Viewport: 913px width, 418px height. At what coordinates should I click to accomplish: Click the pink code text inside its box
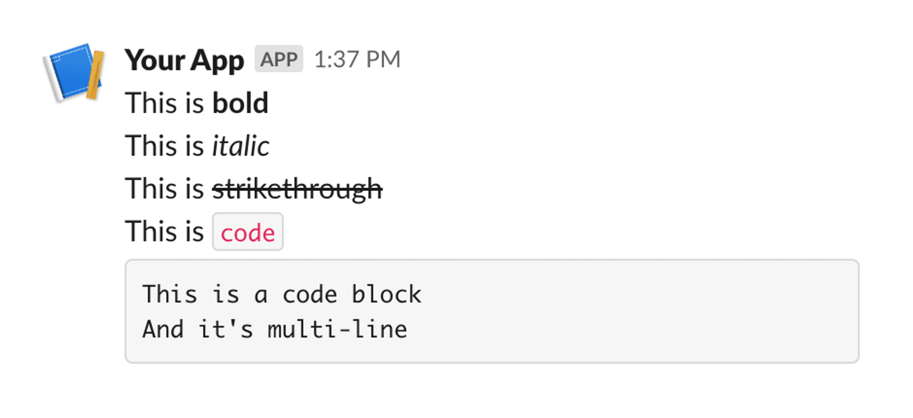(x=247, y=232)
